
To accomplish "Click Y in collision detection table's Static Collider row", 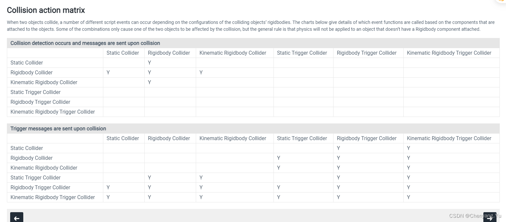I will pyautogui.click(x=150, y=63).
